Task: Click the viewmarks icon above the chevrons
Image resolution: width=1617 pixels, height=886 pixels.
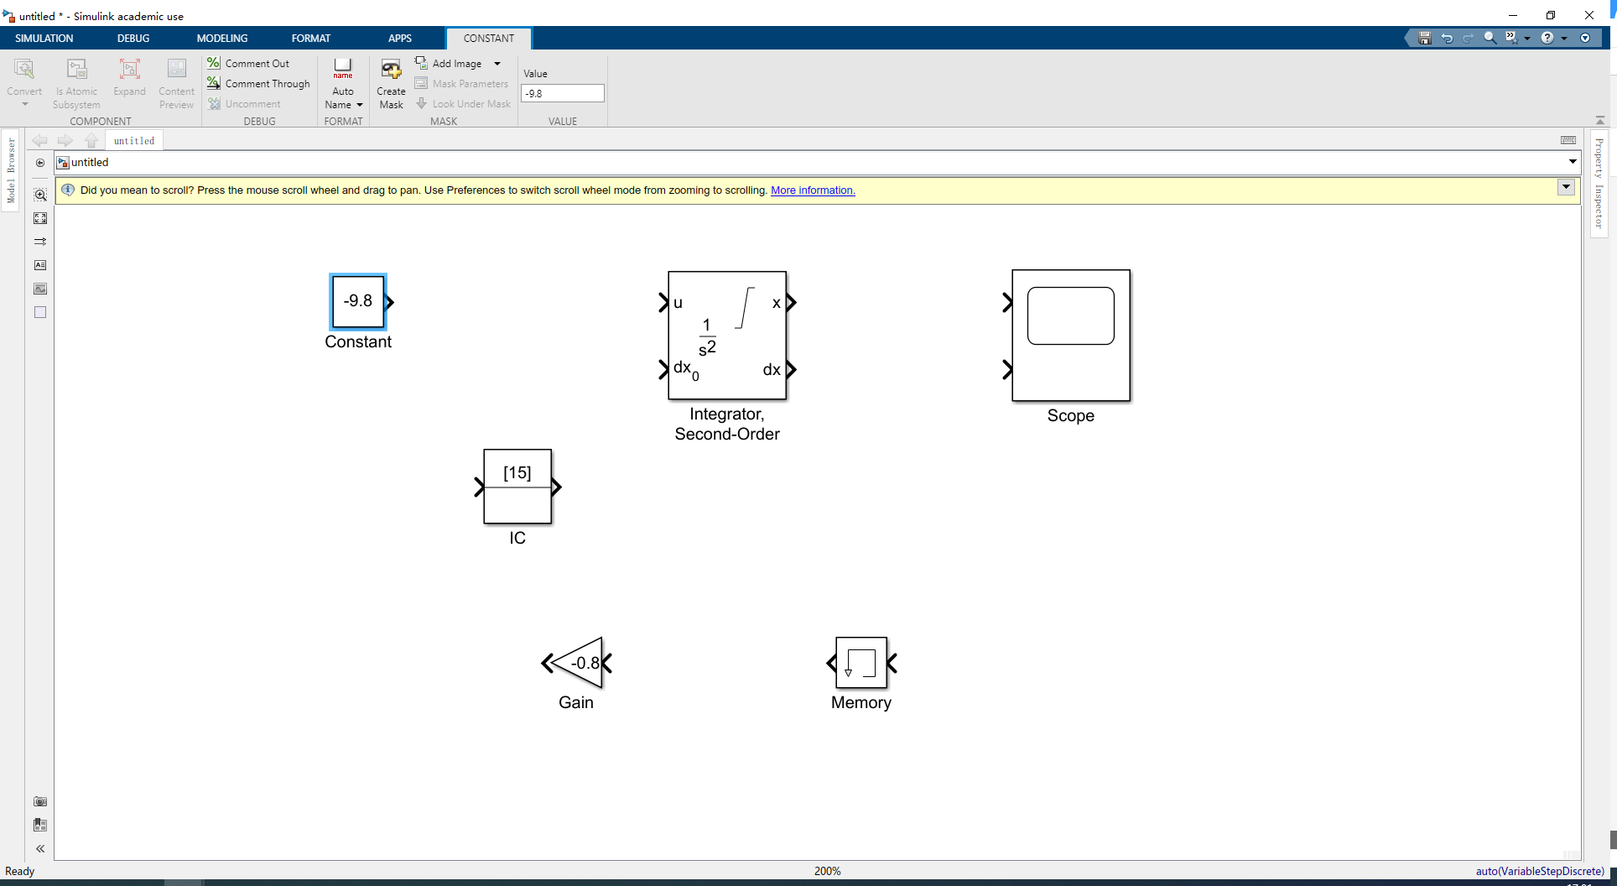Action: pyautogui.click(x=40, y=825)
